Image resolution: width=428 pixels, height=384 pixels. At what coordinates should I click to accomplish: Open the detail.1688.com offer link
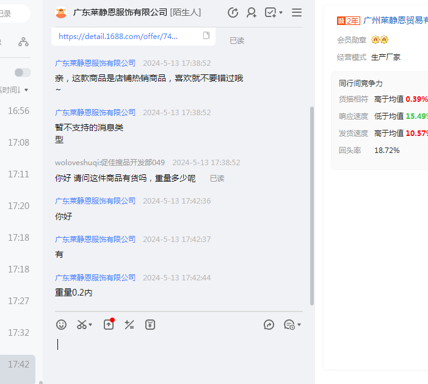tap(118, 36)
